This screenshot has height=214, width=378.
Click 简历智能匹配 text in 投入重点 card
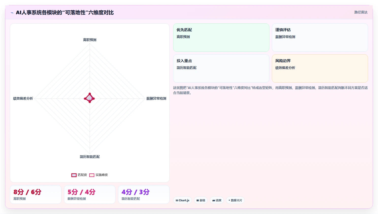point(186,68)
